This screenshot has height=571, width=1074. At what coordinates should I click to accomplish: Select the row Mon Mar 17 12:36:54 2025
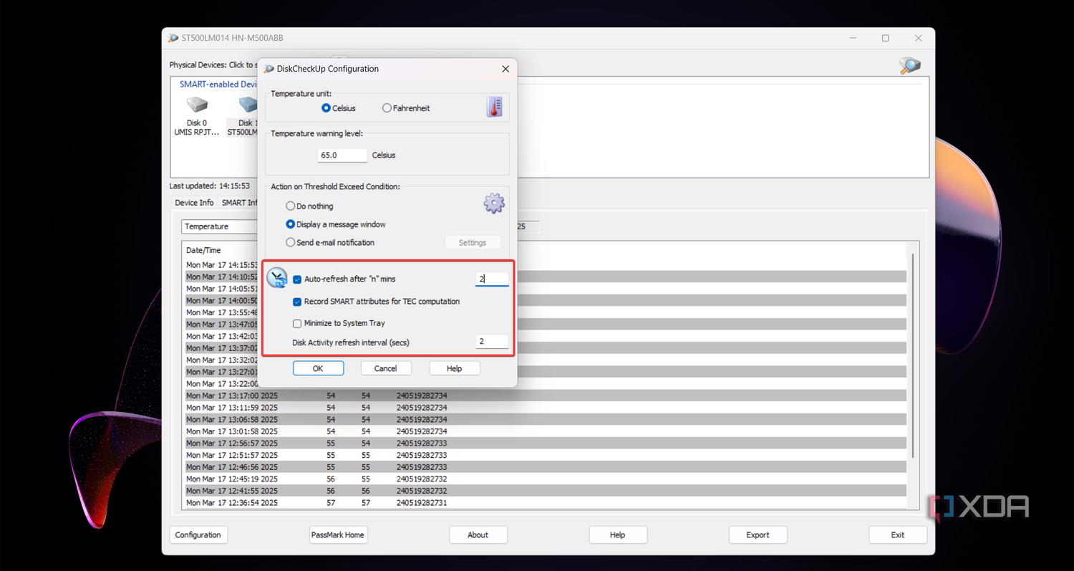pos(546,503)
